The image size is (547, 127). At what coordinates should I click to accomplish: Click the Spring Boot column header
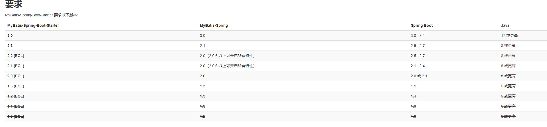[422, 25]
